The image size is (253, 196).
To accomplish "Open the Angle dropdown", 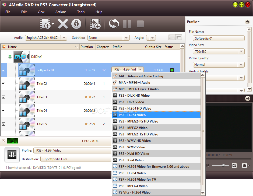I will coord(152,38).
